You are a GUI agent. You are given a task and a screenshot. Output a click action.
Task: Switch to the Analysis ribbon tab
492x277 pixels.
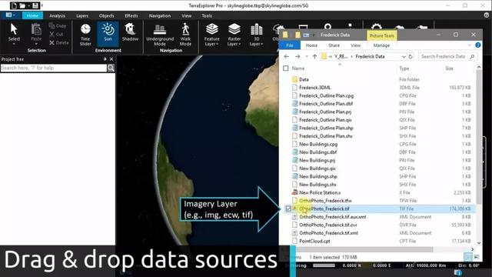pos(57,15)
